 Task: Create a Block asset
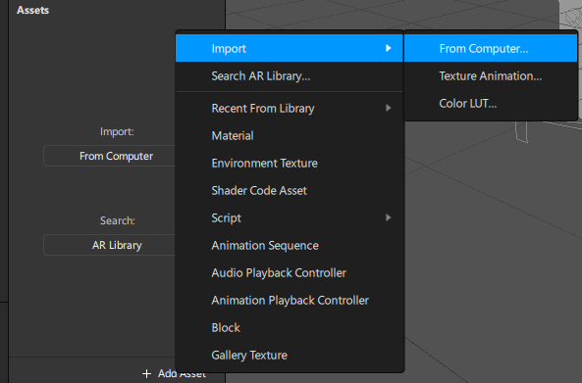click(290, 327)
